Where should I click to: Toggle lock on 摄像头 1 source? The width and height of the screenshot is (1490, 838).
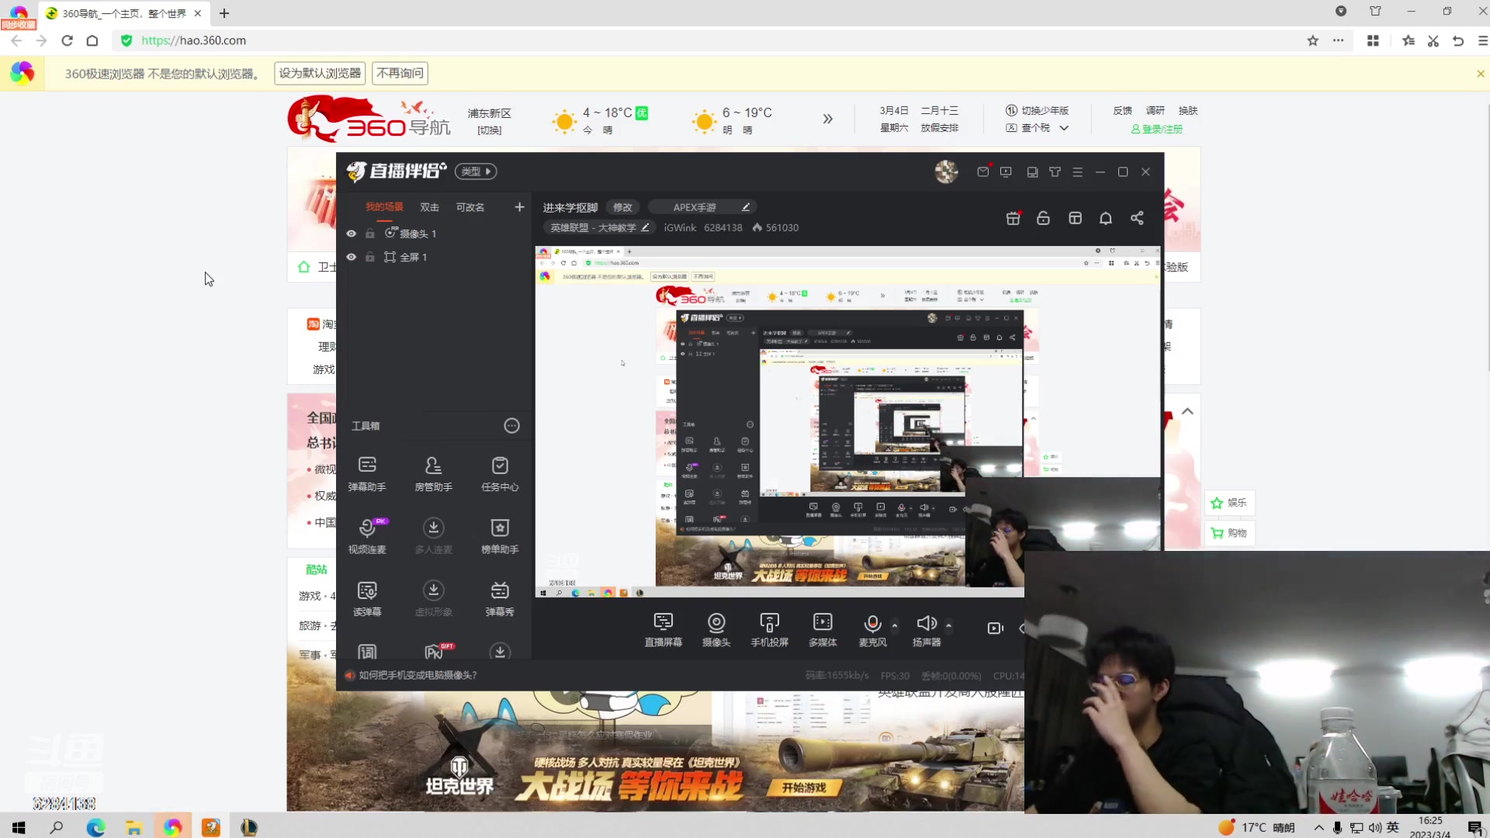370,234
